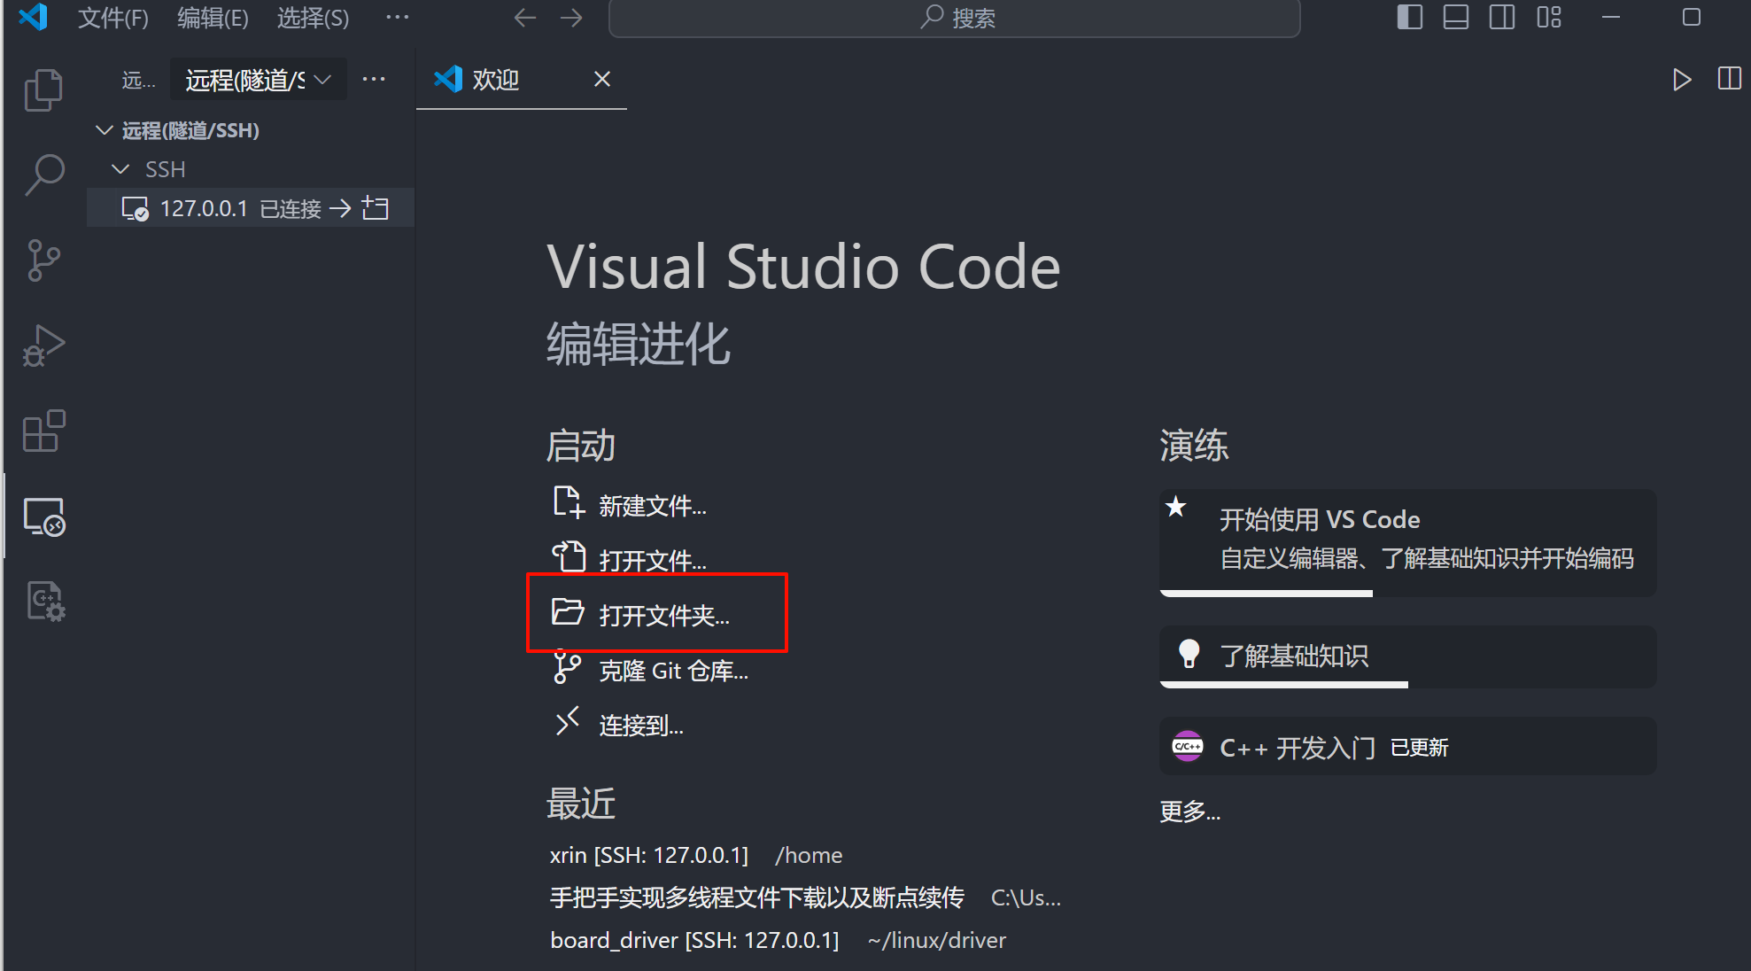Viewport: 1751px width, 971px height.
Task: Open the 远程(隧道/SSH) dropdown selector
Action: tap(258, 80)
